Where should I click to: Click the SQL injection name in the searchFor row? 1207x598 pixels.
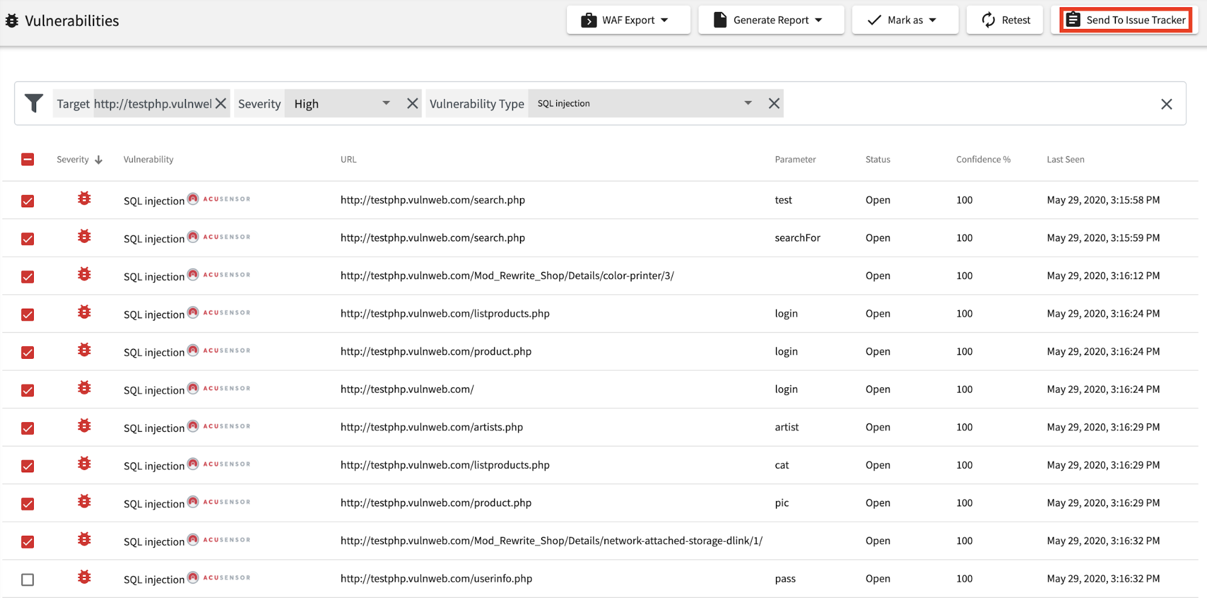[154, 239]
